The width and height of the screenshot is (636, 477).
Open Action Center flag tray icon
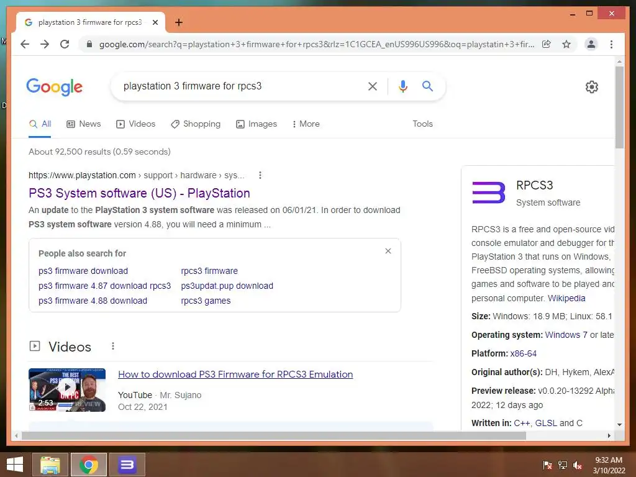point(548,465)
